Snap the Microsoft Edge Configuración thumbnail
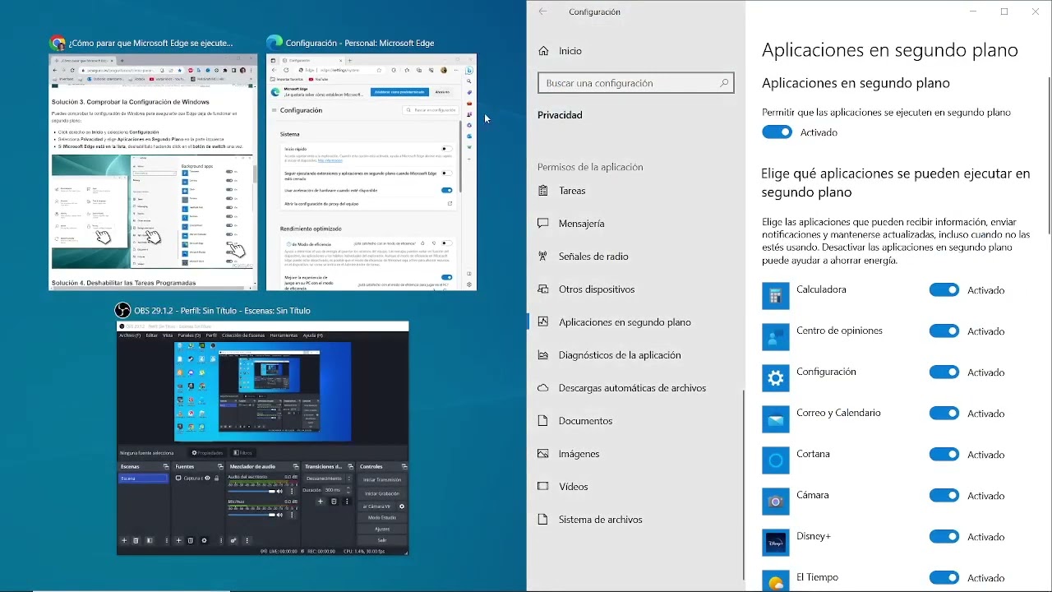Viewport: 1052px width, 592px height. click(371, 172)
